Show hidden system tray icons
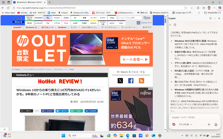The image size is (223, 139). click(x=182, y=136)
